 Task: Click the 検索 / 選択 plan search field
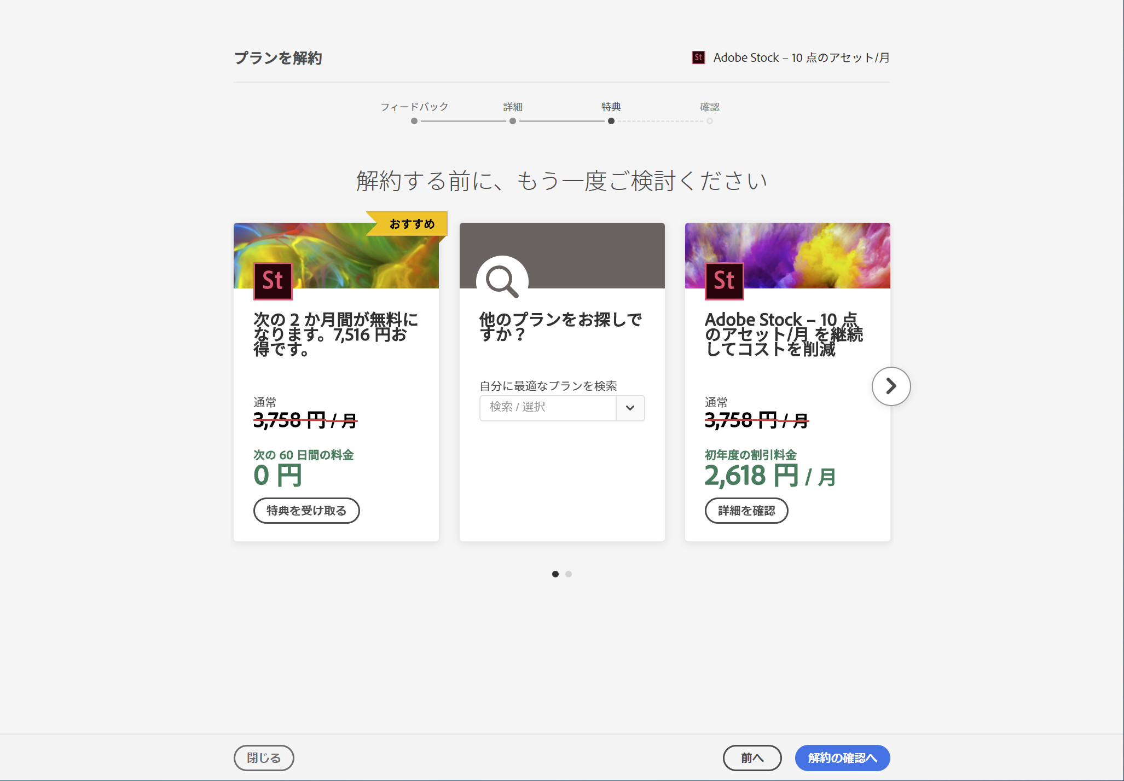point(547,408)
